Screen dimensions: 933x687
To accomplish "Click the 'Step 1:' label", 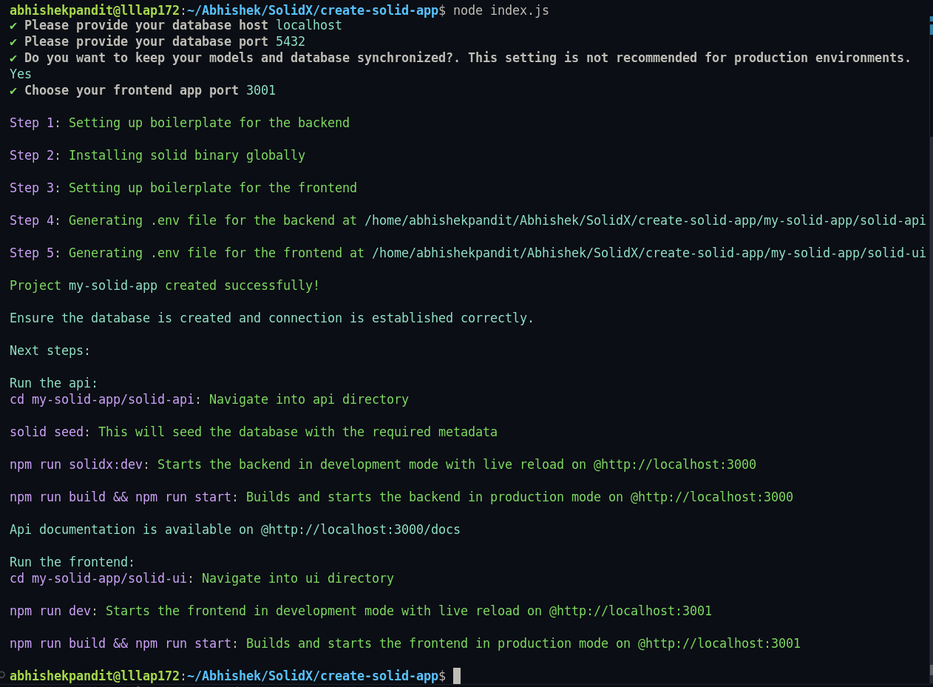I will coord(35,123).
